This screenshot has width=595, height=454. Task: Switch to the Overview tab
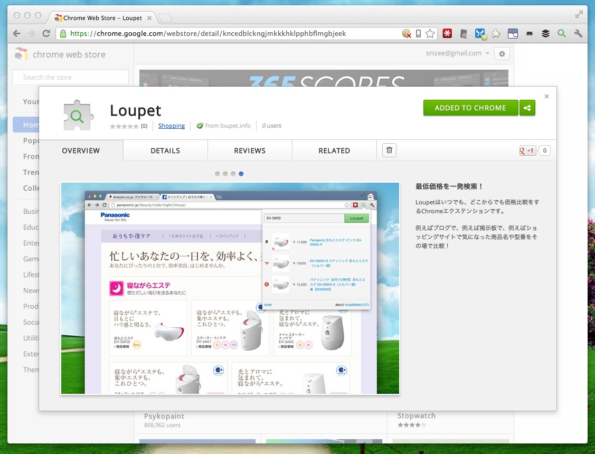click(81, 150)
